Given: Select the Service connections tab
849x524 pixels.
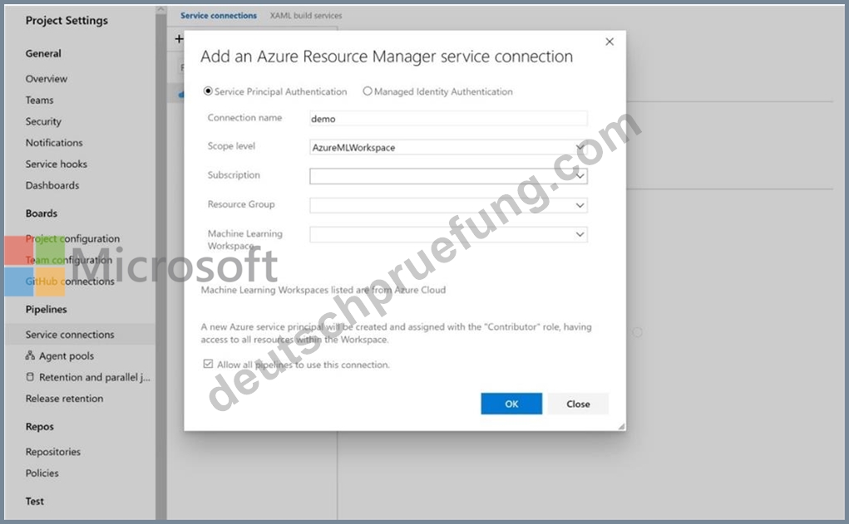Looking at the screenshot, I should (x=219, y=16).
